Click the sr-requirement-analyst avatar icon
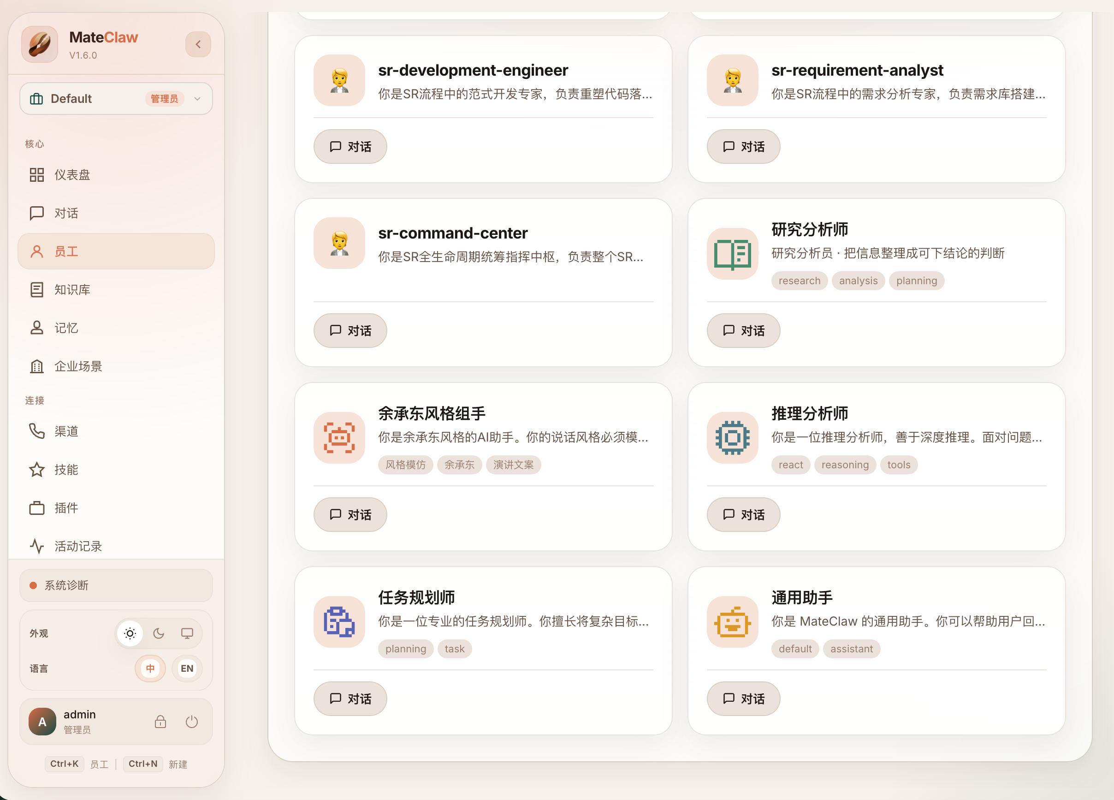The image size is (1114, 800). [733, 80]
